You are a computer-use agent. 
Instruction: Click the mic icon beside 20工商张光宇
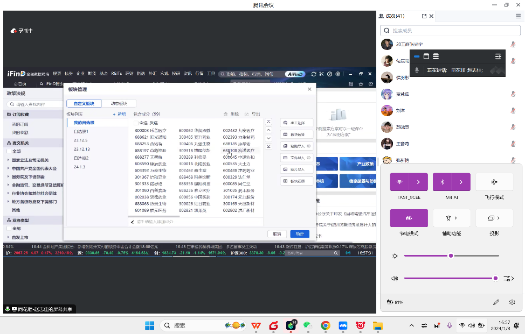coord(513,44)
